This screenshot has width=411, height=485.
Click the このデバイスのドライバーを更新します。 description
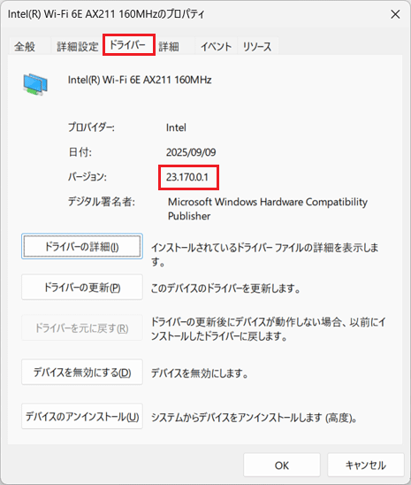(x=225, y=289)
